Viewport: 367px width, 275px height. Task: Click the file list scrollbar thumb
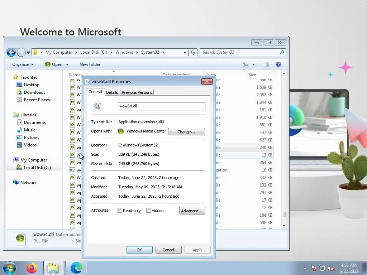tap(284, 214)
